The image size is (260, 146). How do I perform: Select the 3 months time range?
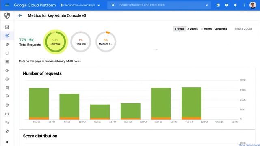(x=221, y=29)
